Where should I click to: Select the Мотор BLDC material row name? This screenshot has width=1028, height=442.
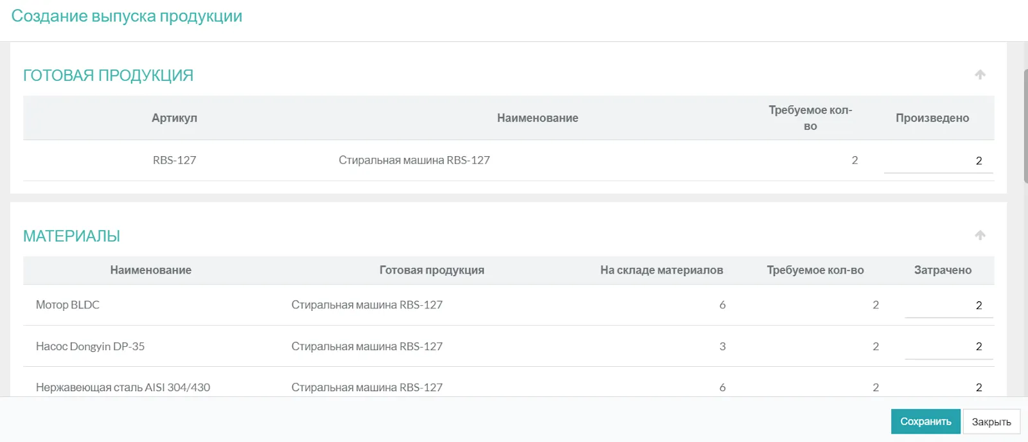[x=67, y=305]
